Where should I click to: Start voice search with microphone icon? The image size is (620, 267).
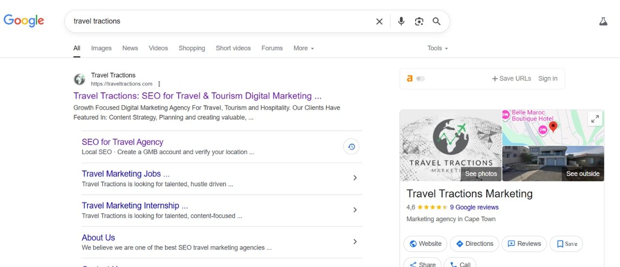point(401,21)
